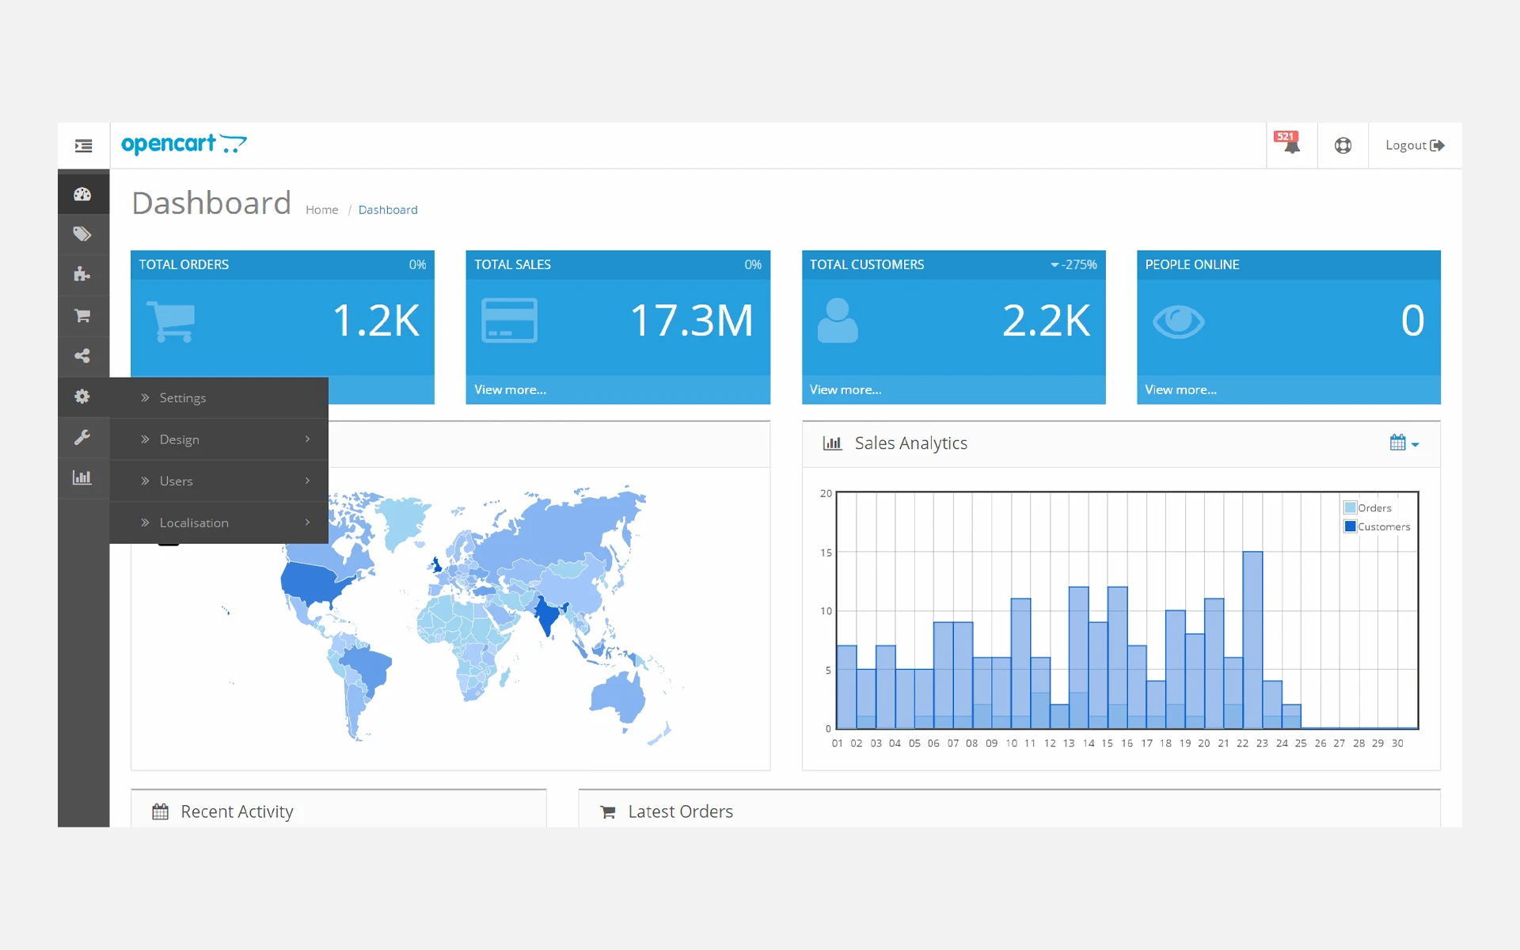The width and height of the screenshot is (1520, 950).
Task: Click View more under Total Customers
Action: coord(845,389)
